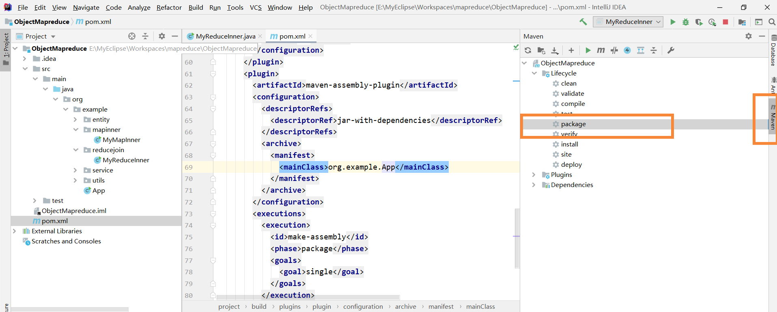Image resolution: width=777 pixels, height=312 pixels.
Task: Open the Database side tool window
Action: [x=773, y=51]
